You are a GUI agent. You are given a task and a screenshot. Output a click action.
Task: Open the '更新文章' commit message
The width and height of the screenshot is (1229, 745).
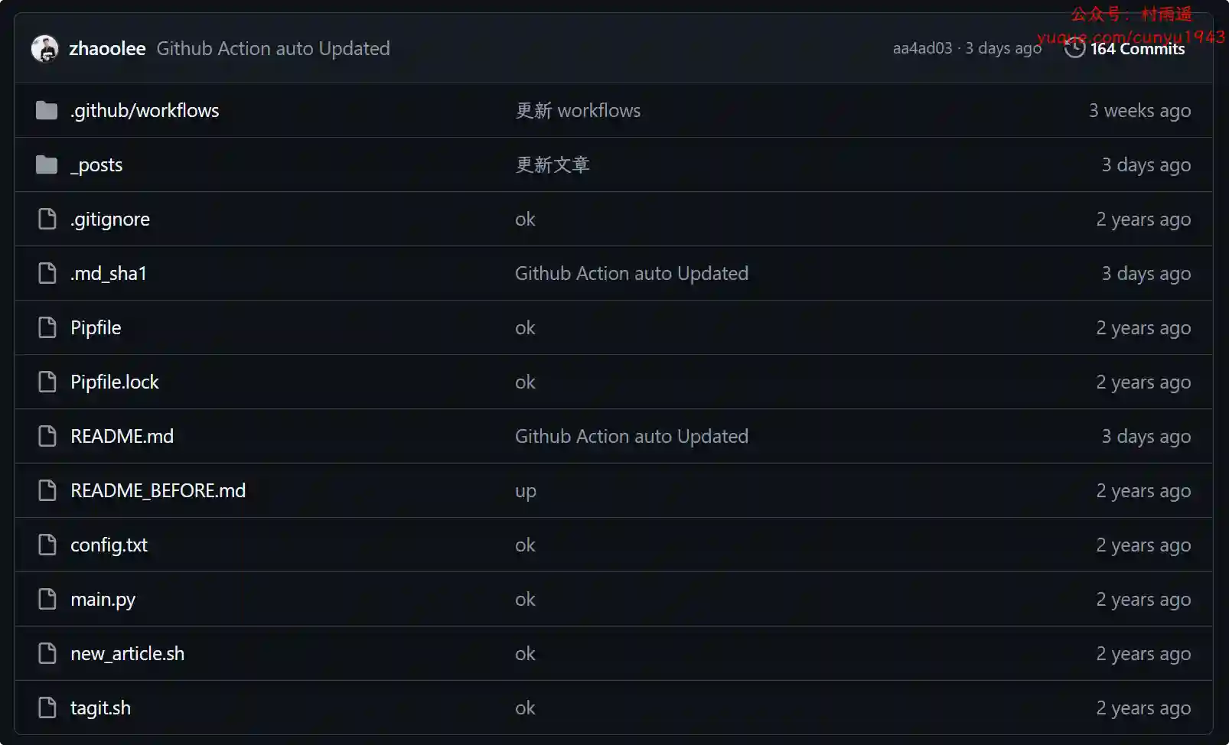click(552, 164)
